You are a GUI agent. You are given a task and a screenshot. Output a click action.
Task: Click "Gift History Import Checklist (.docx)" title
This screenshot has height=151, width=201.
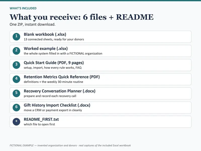pyautogui.click(x=57, y=105)
